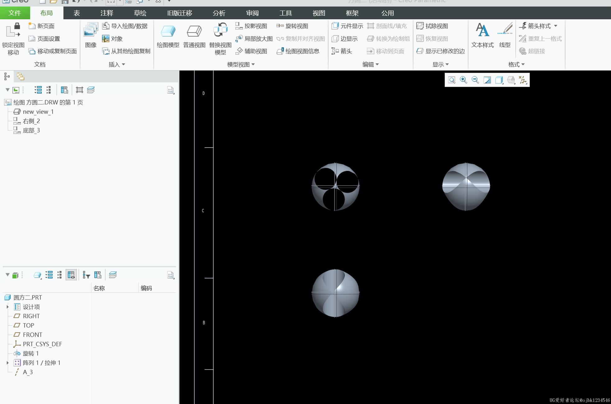The image size is (611, 404).
Task: Switch to the Annotate (注释) tab
Action: click(x=107, y=13)
